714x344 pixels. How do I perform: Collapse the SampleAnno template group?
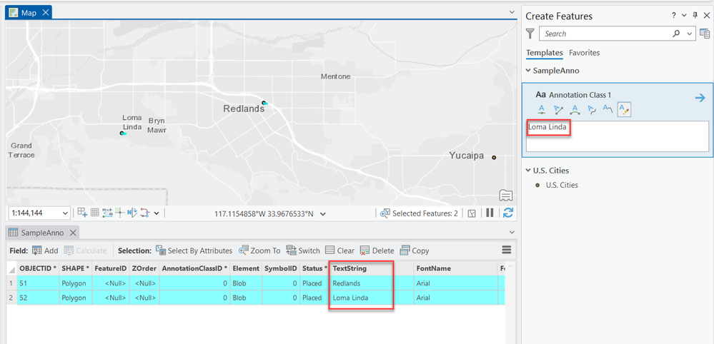[x=528, y=71]
